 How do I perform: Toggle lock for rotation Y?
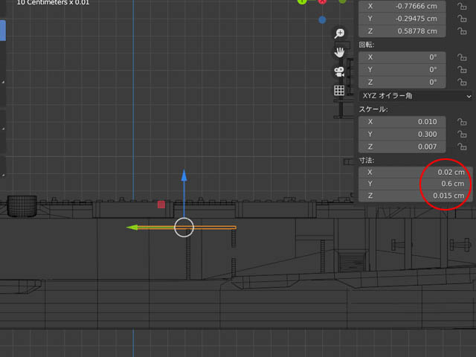pos(462,69)
